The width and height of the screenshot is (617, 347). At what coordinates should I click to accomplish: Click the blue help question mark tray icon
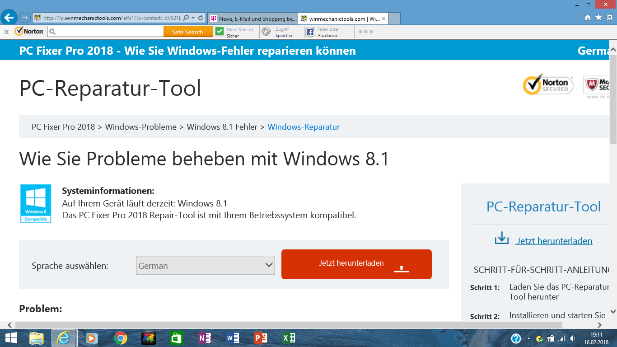point(516,338)
